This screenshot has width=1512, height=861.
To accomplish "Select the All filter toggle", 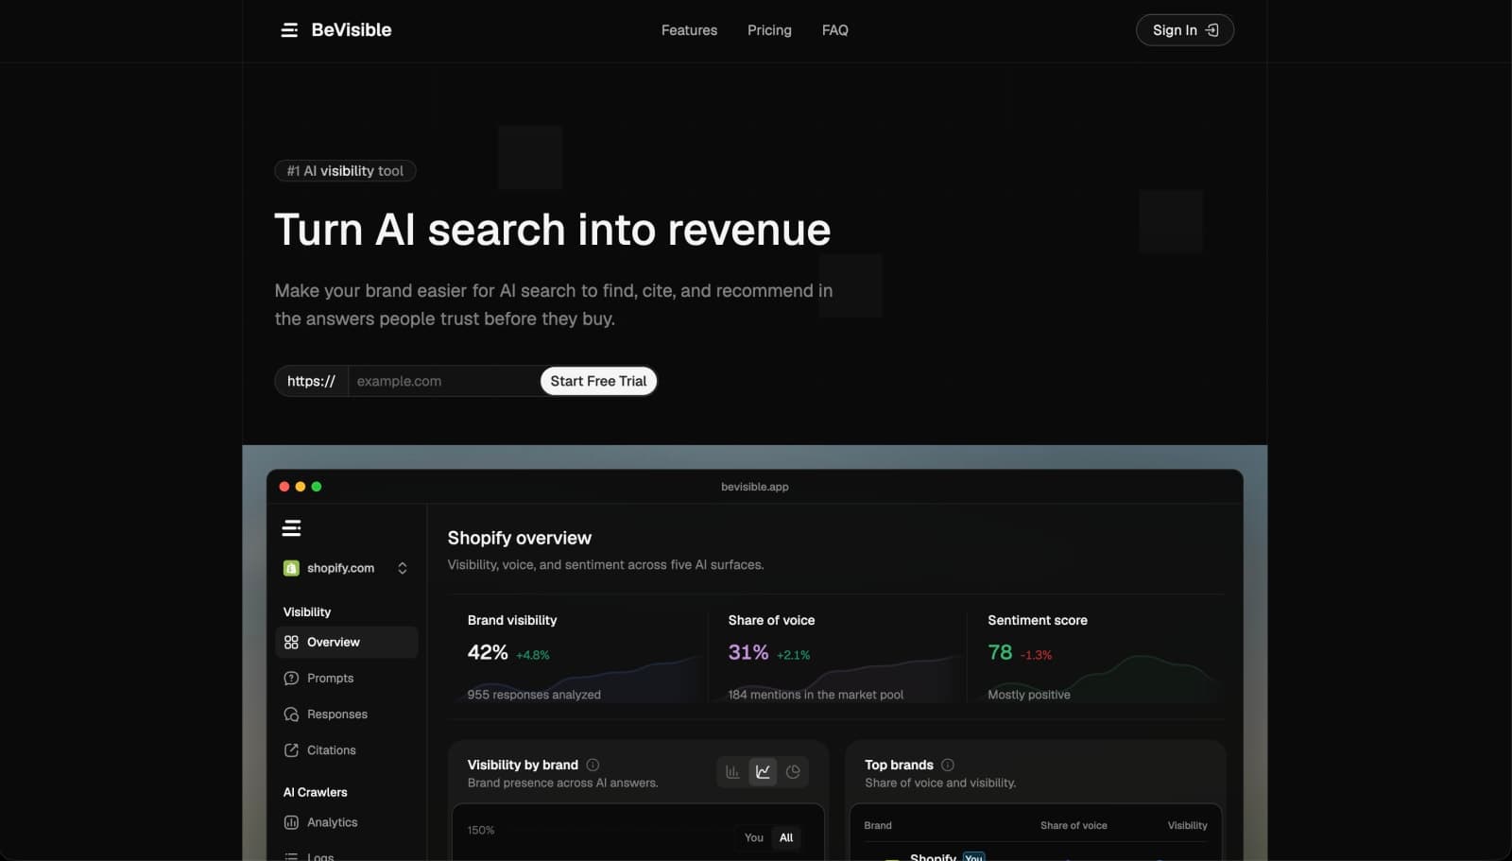I will click(x=786, y=837).
